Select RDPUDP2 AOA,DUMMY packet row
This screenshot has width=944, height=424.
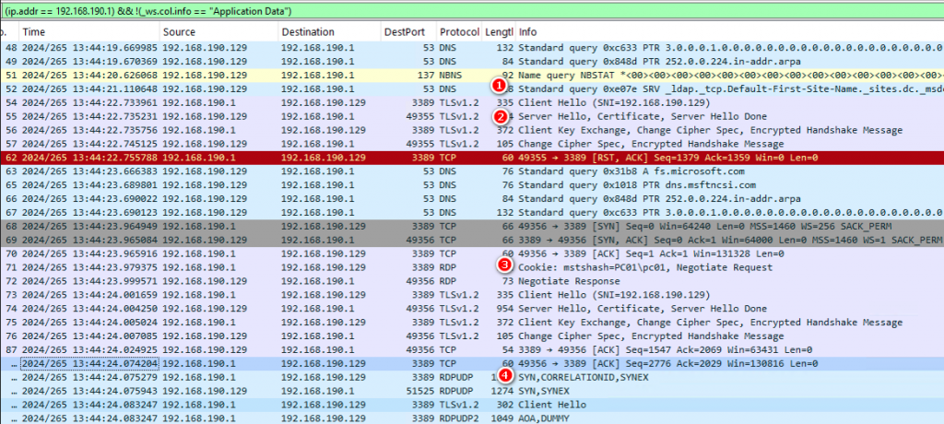[x=472, y=418]
